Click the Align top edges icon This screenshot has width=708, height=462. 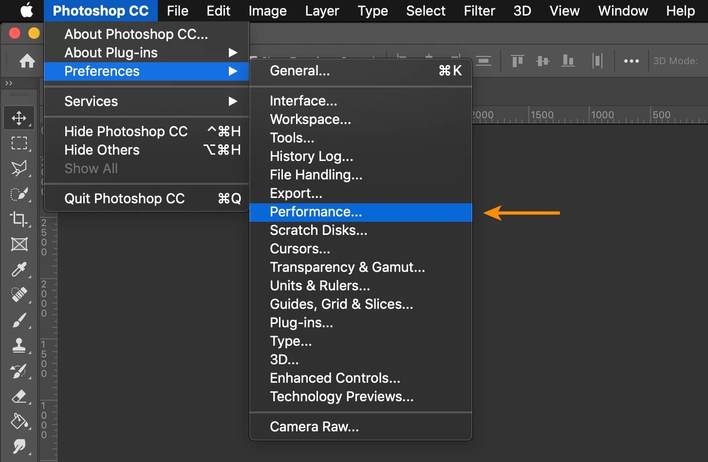pos(517,61)
